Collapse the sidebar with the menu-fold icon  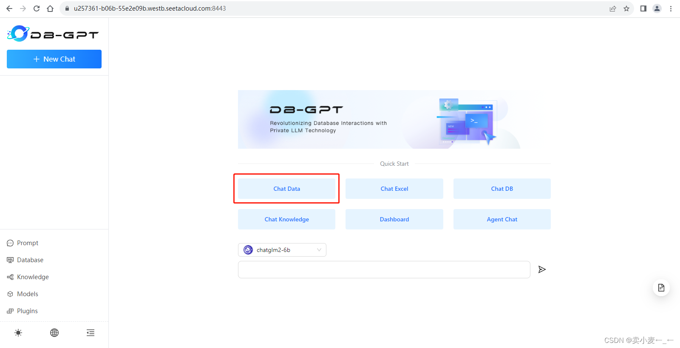point(91,333)
